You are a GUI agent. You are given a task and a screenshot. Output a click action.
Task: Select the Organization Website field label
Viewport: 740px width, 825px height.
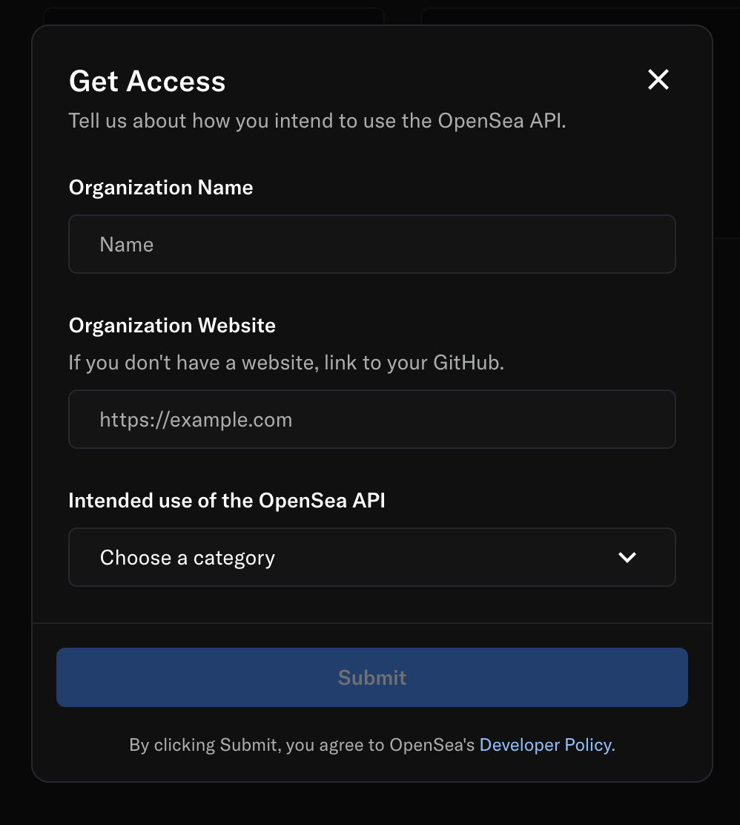172,326
